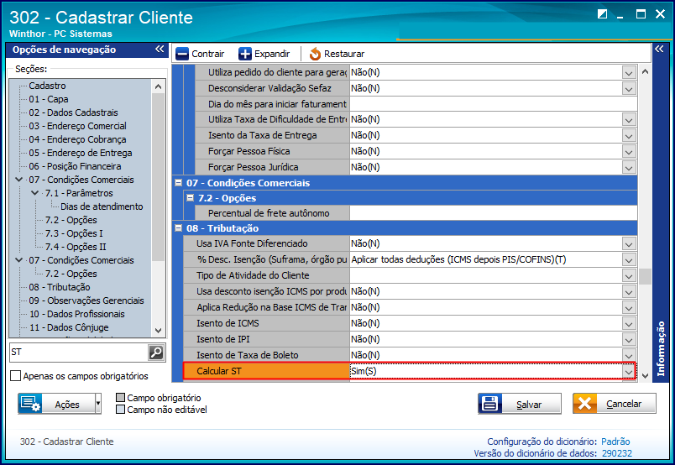Collapse the Opções de navegação panel
This screenshot has width=675, height=465.
160,49
